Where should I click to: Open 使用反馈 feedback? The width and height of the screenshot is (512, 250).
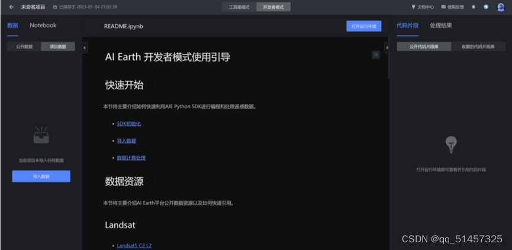453,7
